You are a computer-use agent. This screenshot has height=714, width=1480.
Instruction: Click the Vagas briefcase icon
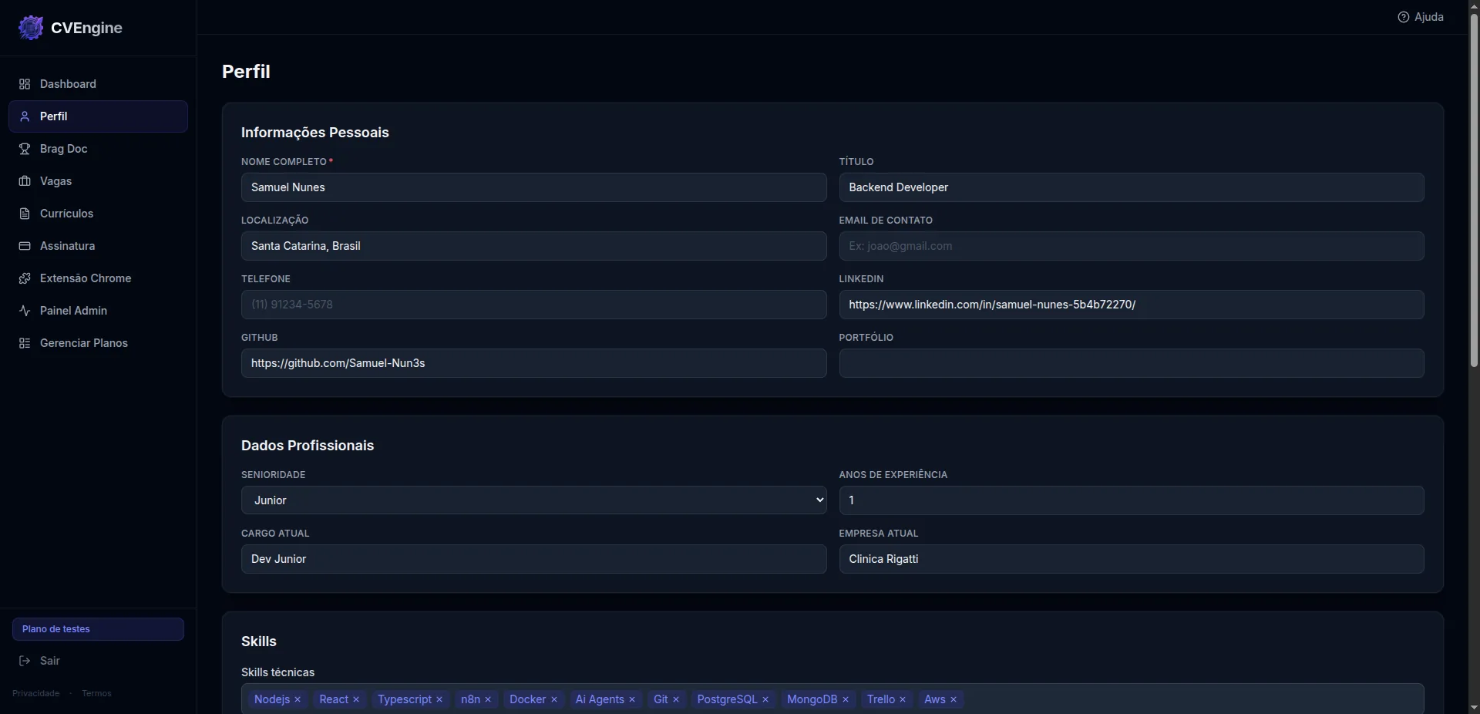(x=25, y=181)
